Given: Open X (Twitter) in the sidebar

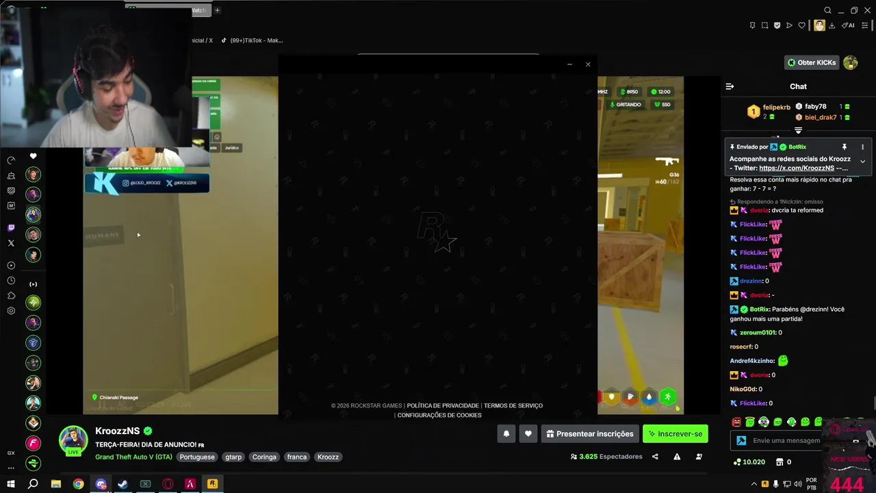Looking at the screenshot, I should click(x=11, y=243).
